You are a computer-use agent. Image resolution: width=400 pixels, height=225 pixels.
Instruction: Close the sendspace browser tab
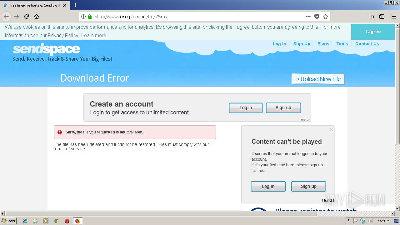tap(65, 5)
